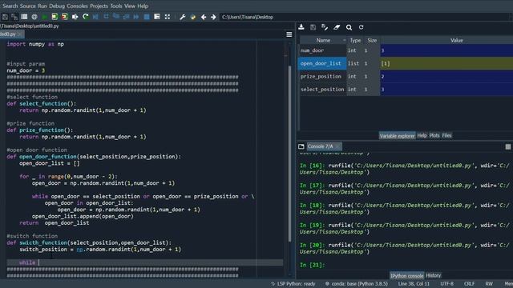Viewport: 513px width, 288px height.
Task: Close the untitled0.py editor tab
Action: point(20,34)
